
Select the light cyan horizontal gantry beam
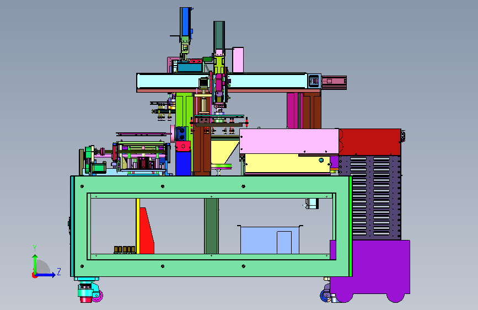point(222,81)
